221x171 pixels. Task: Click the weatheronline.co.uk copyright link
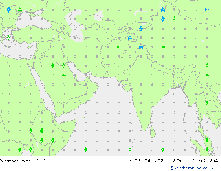tap(192, 168)
